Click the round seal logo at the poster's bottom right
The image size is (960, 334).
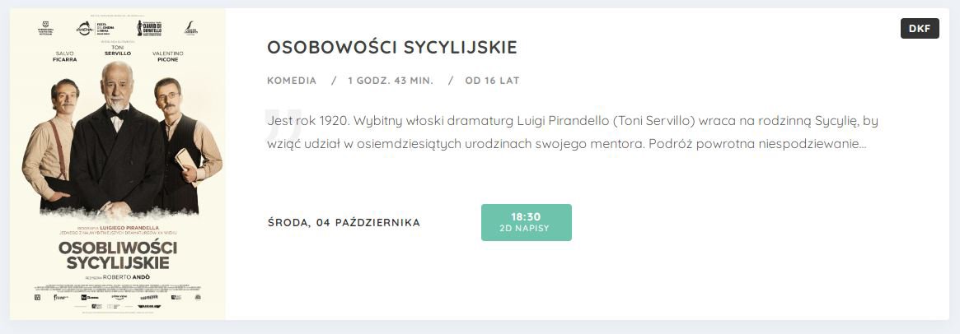(x=198, y=297)
